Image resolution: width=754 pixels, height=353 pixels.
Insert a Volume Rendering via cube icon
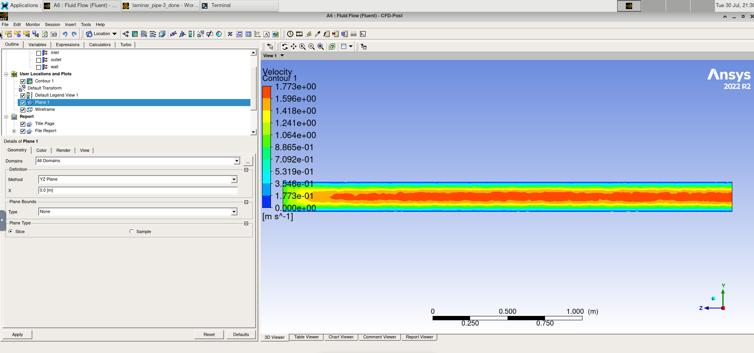pos(162,34)
